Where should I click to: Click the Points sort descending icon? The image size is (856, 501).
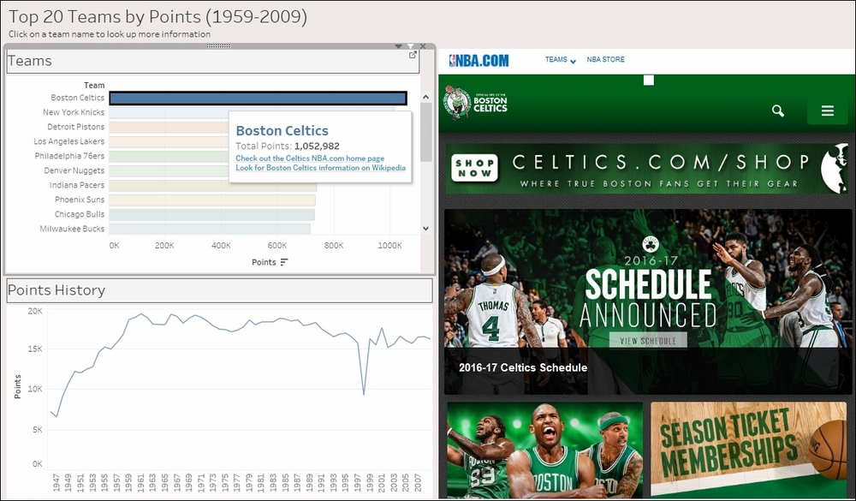(284, 262)
